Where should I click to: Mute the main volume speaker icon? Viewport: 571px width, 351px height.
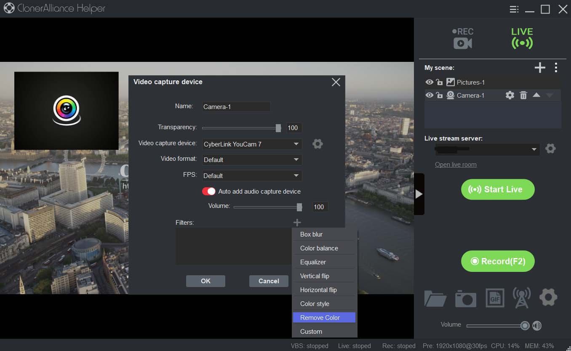pyautogui.click(x=537, y=325)
